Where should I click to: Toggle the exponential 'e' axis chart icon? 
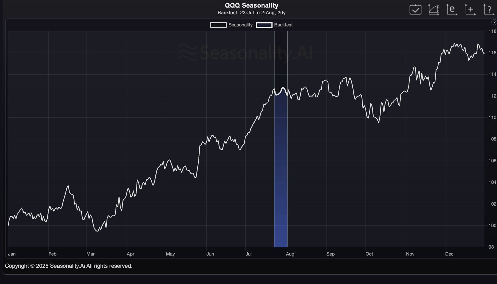pyautogui.click(x=452, y=9)
